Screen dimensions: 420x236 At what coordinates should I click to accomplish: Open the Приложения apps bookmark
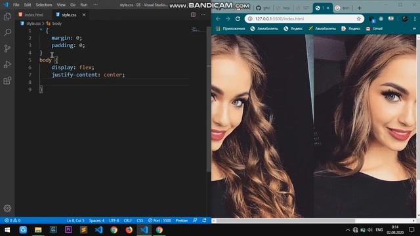click(230, 29)
